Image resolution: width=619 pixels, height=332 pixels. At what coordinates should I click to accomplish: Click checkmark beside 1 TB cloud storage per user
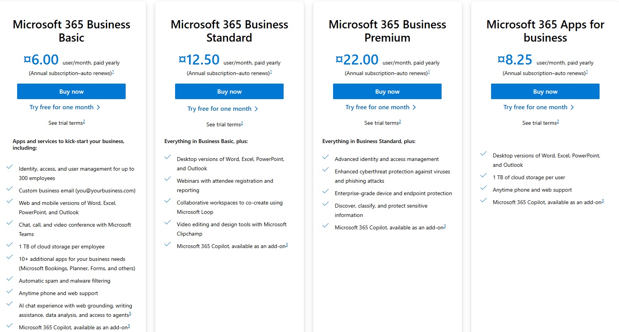pos(484,175)
